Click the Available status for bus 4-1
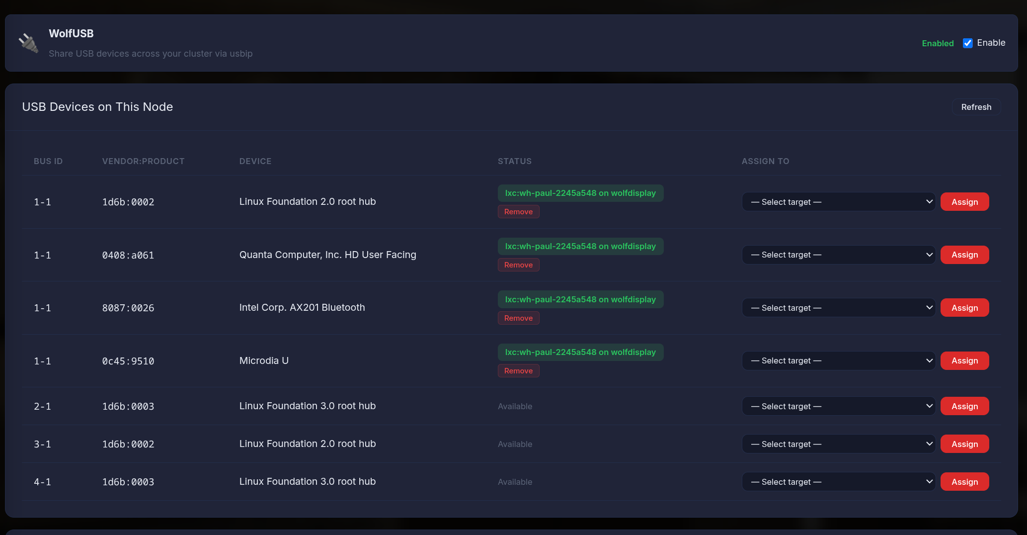This screenshot has height=535, width=1027. (515, 482)
